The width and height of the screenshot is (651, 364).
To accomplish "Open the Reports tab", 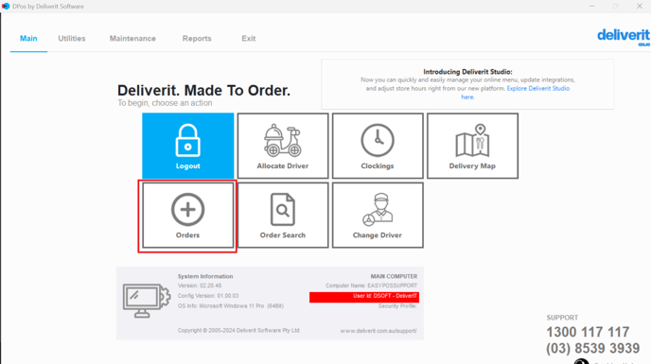I will [197, 38].
